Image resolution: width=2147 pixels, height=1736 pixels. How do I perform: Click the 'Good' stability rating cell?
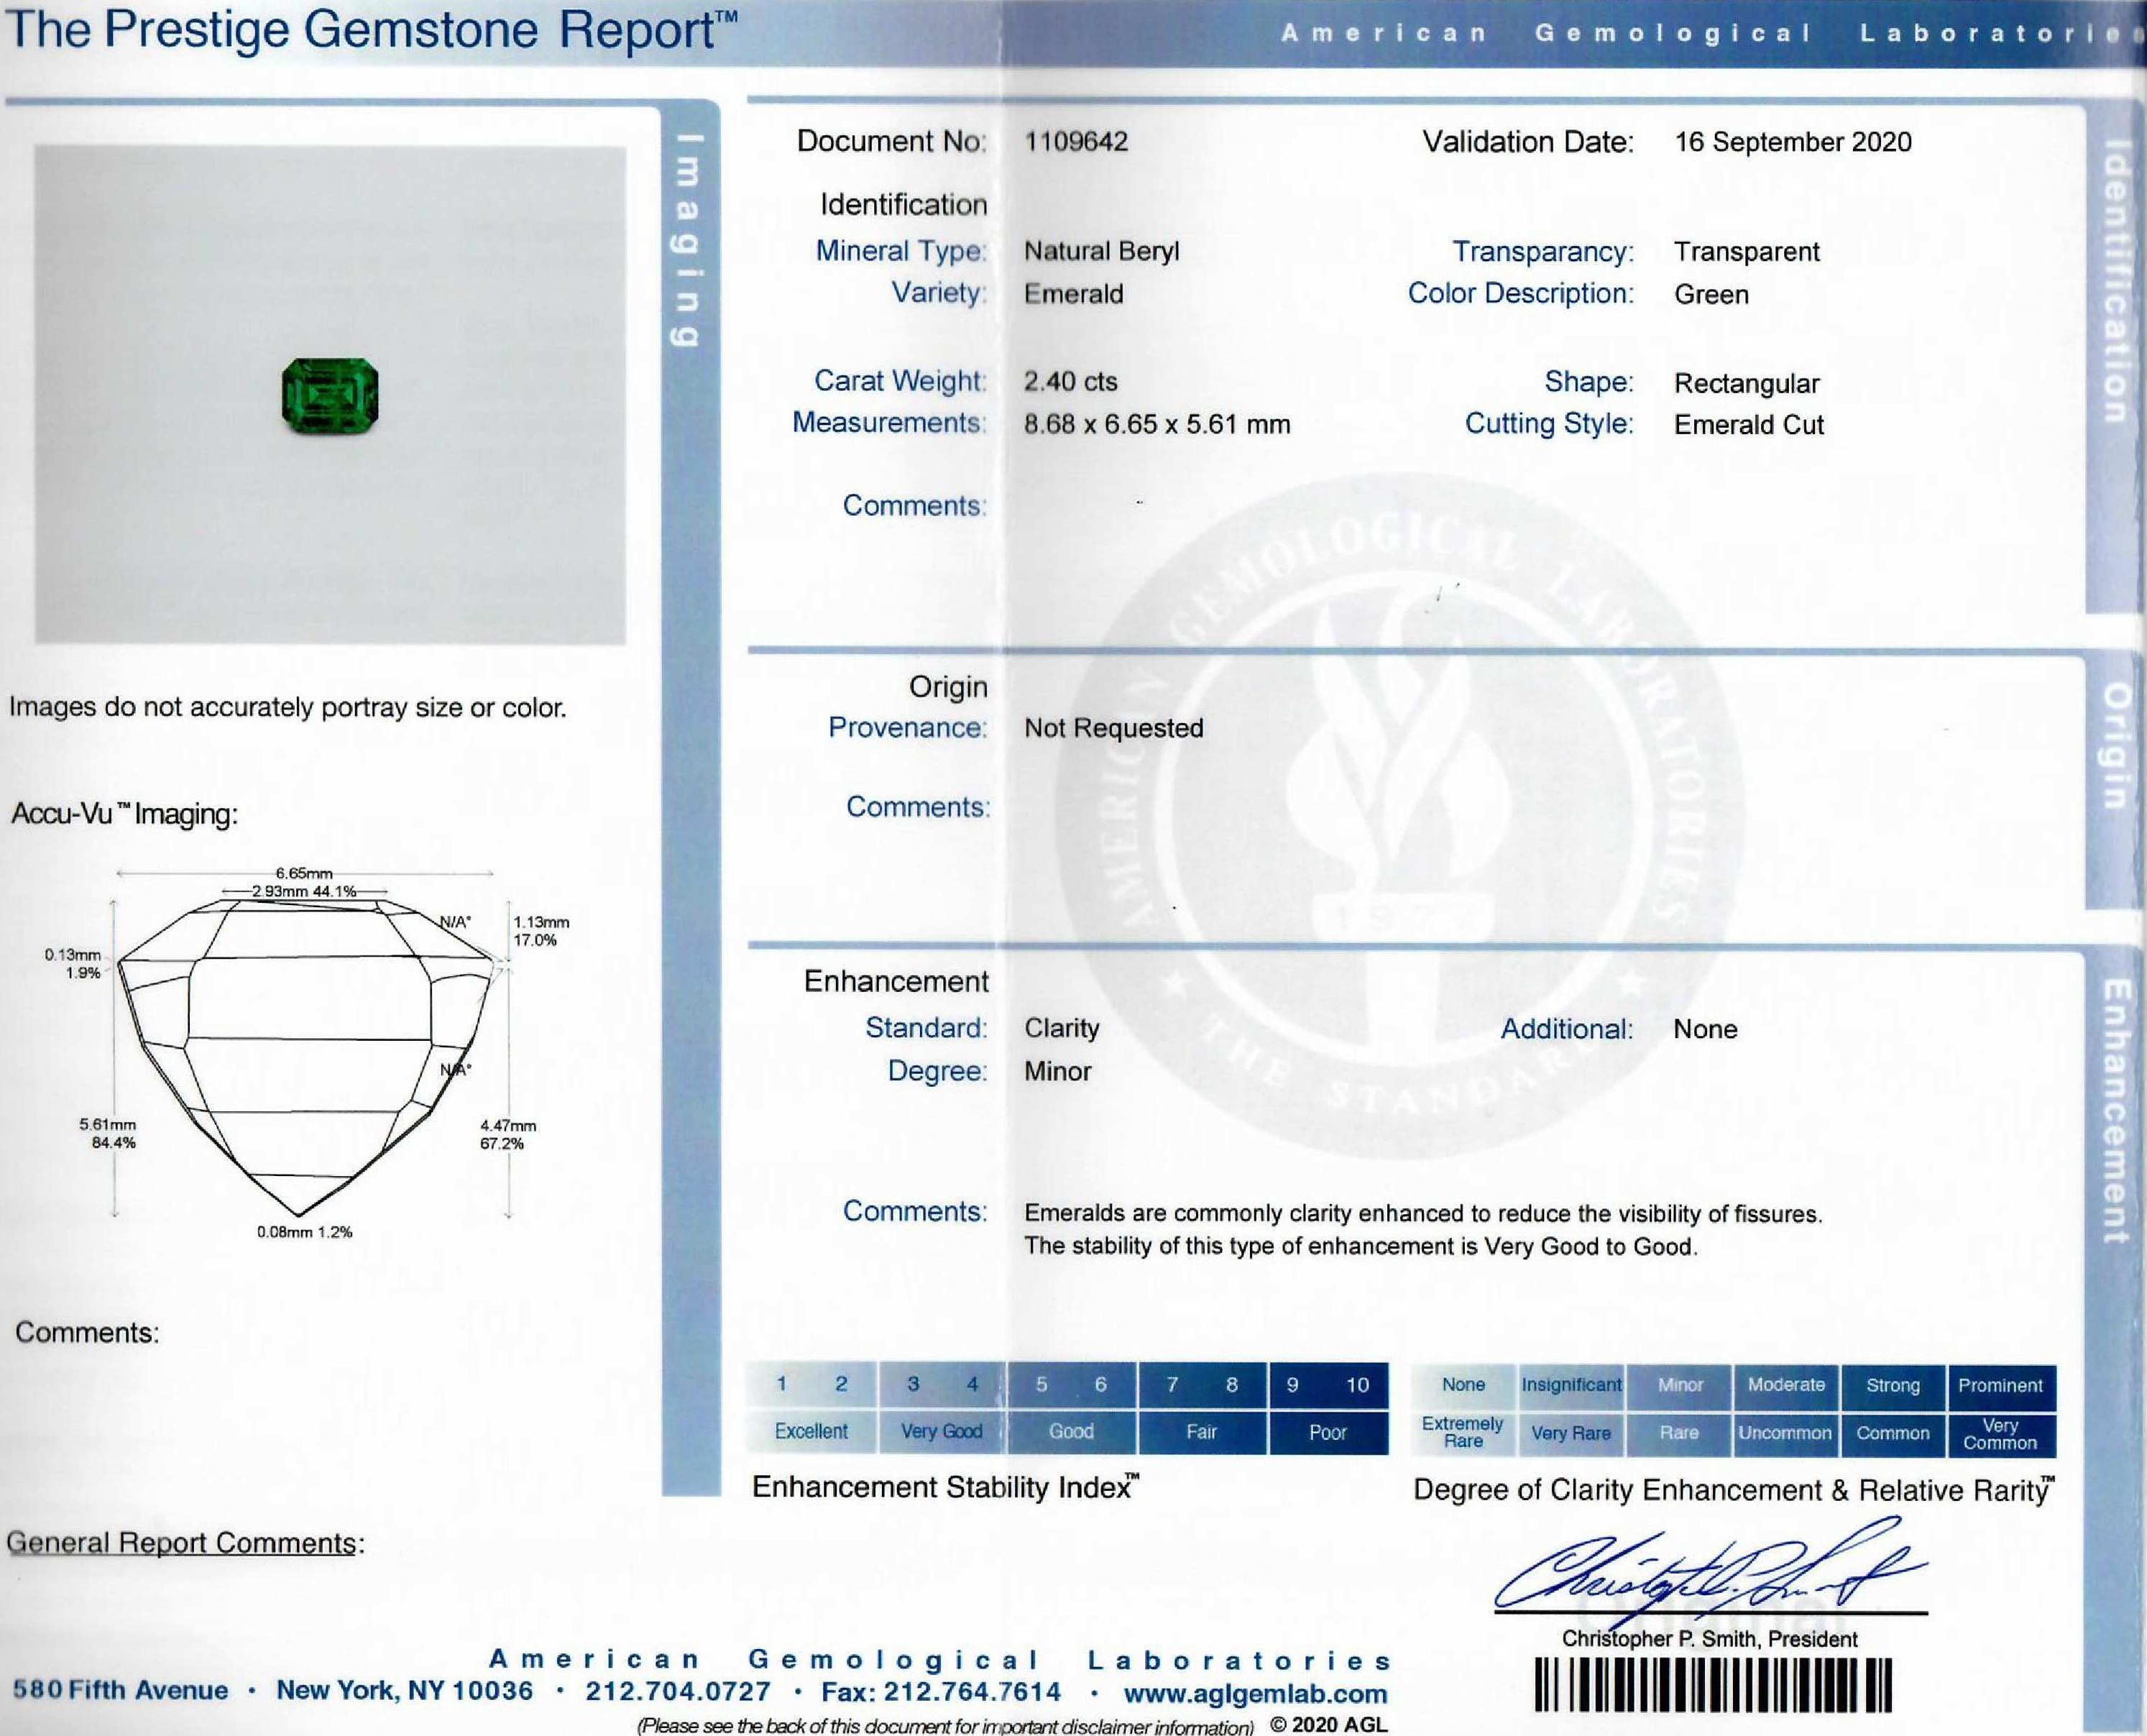tap(1071, 1431)
